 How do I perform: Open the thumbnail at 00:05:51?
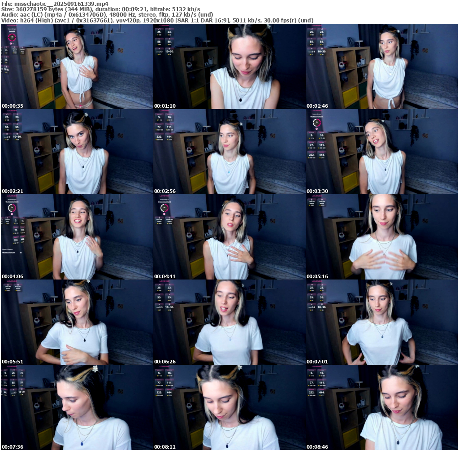pos(77,322)
